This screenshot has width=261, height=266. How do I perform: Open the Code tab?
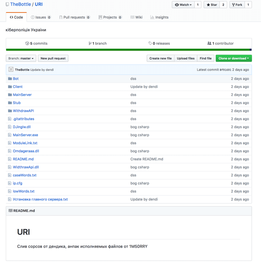point(16,17)
